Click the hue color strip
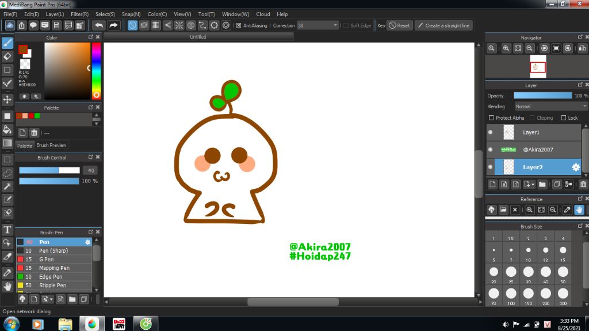 coord(96,71)
